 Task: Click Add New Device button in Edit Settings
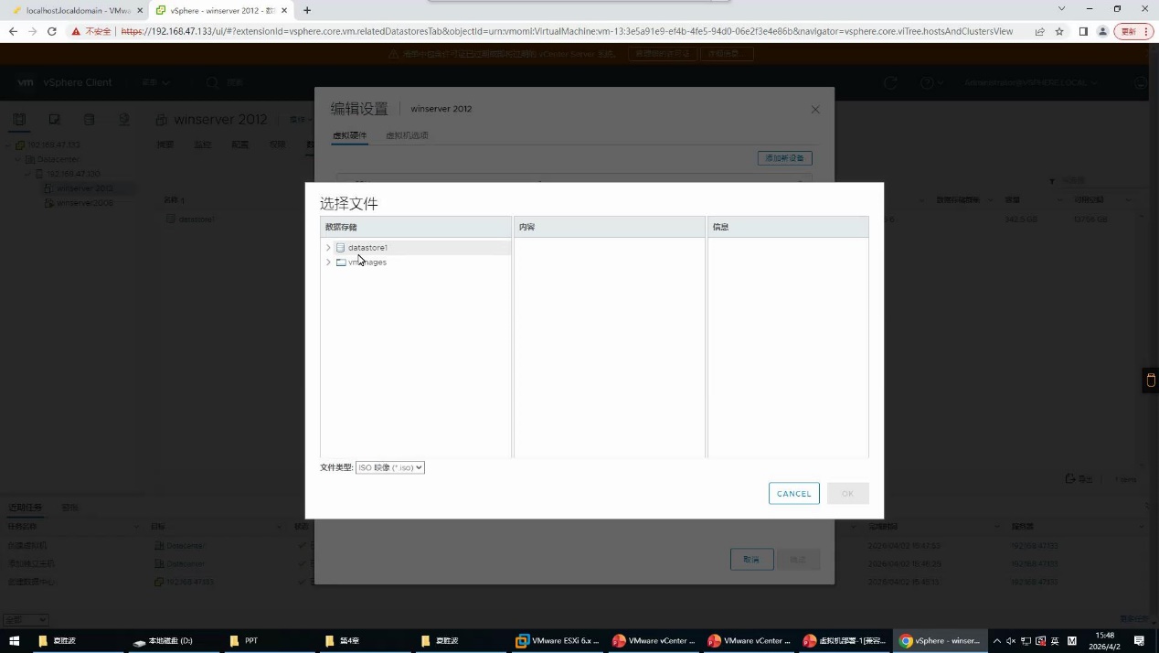coord(784,158)
